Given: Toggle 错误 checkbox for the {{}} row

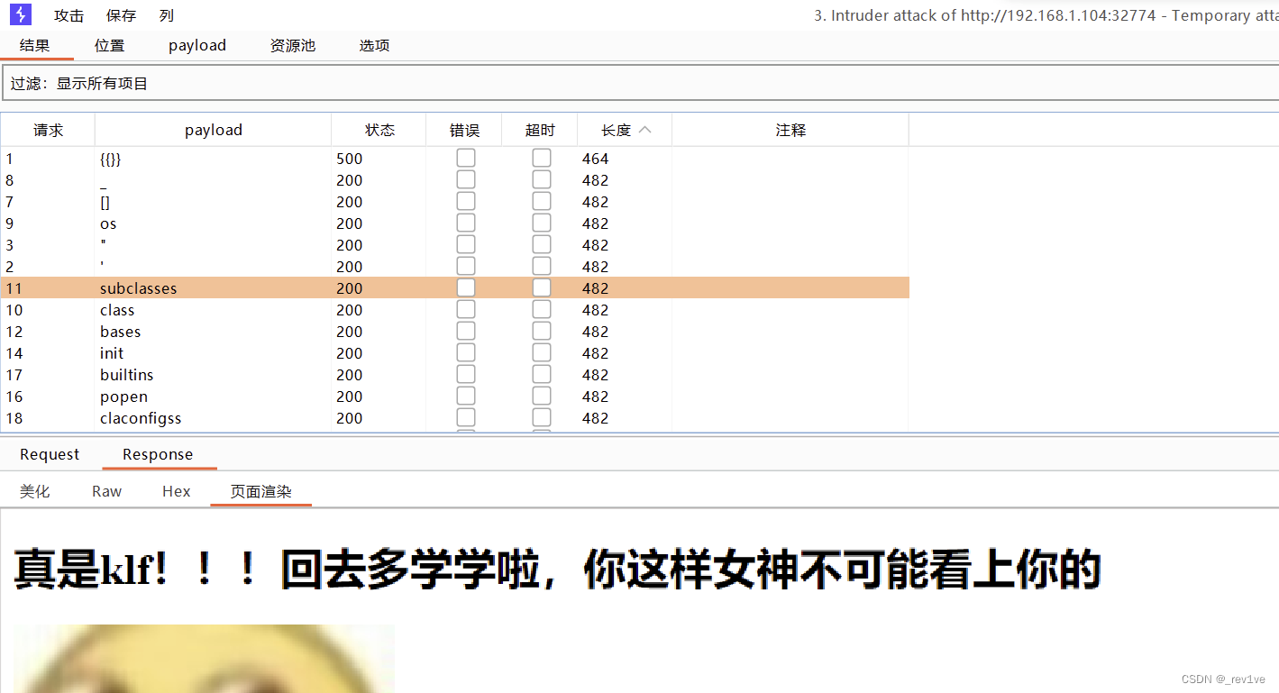Looking at the screenshot, I should 466,158.
